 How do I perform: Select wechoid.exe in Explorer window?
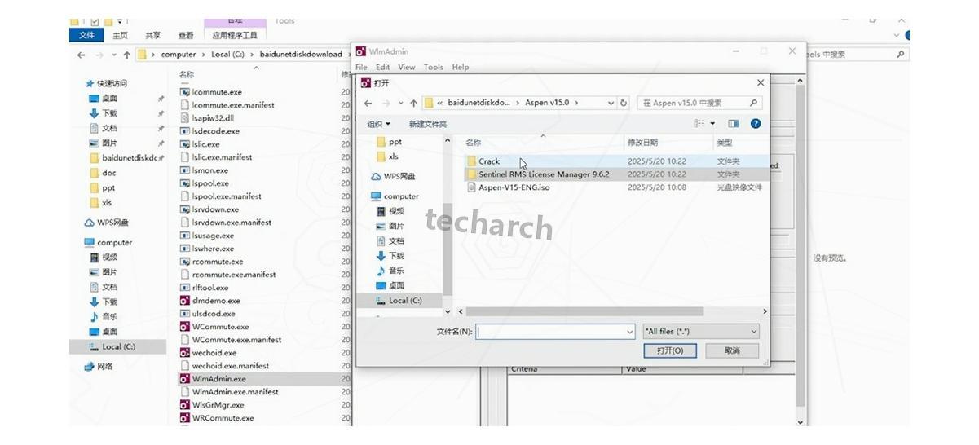208,353
